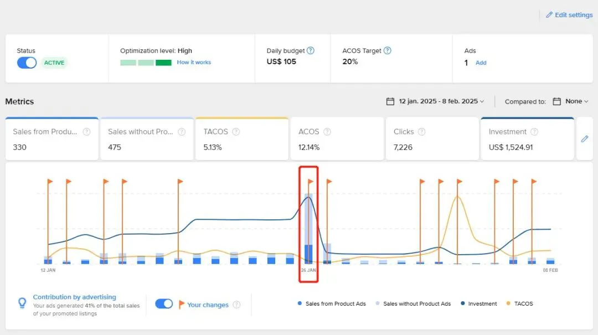Click the ACOS Target help icon
The height and width of the screenshot is (335, 598).
(387, 50)
